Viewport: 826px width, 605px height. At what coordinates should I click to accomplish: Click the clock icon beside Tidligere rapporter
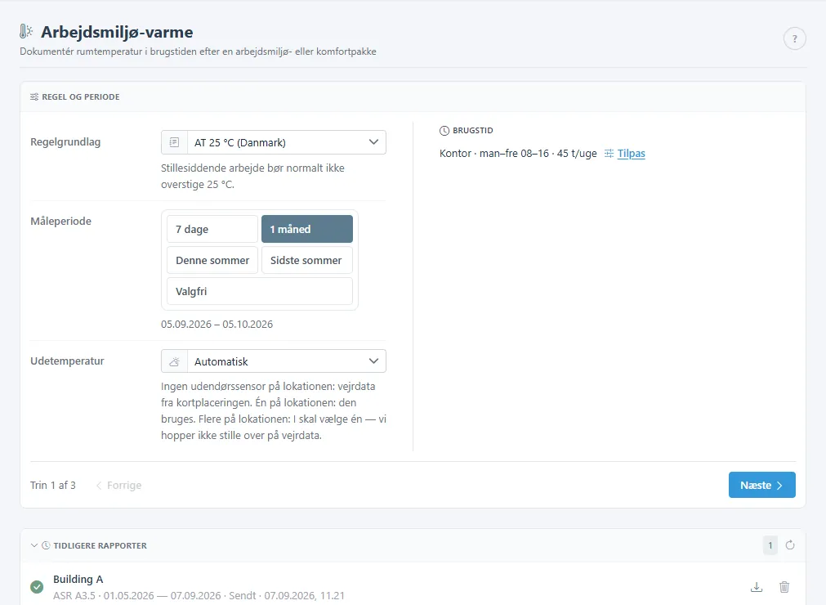click(x=46, y=545)
